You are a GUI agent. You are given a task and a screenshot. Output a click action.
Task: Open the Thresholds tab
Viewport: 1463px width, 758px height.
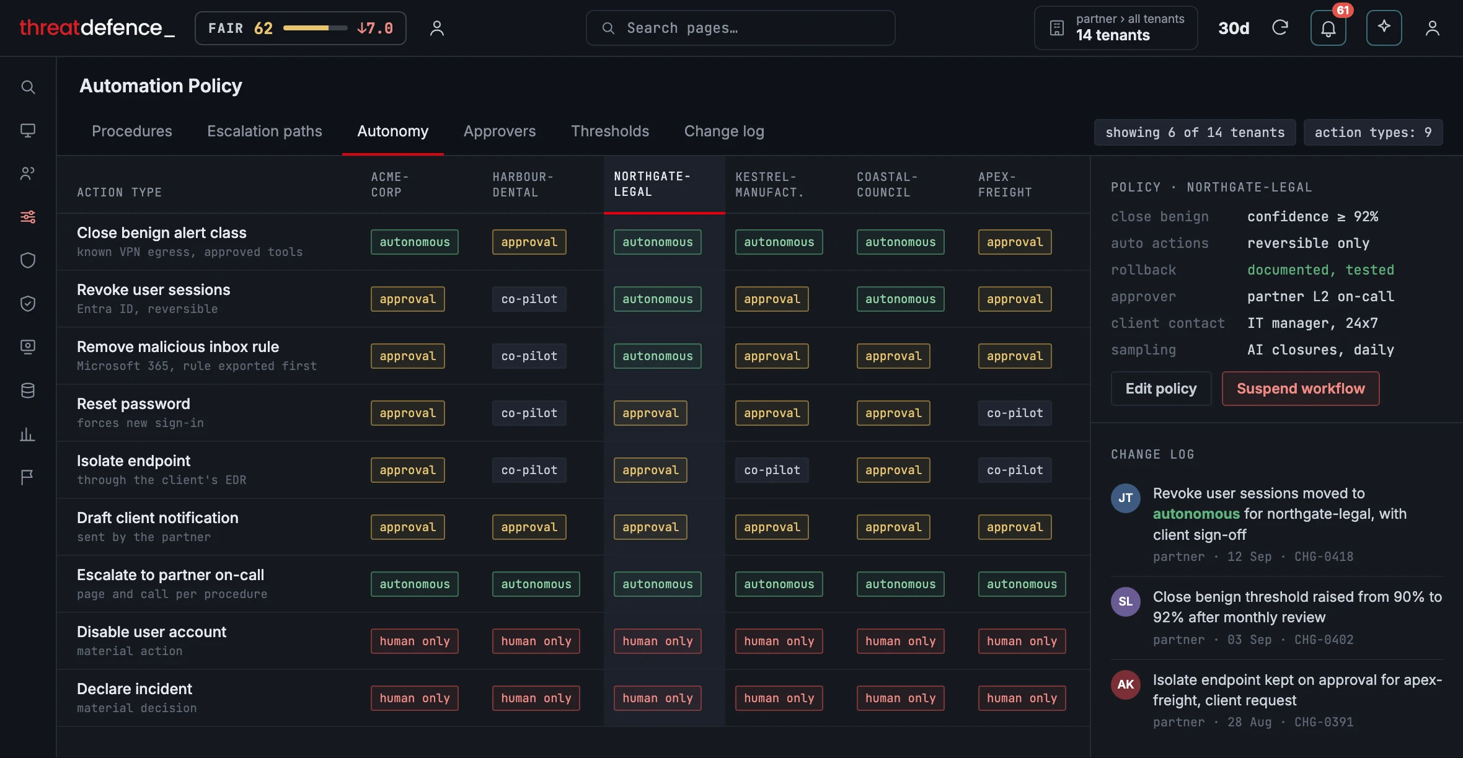click(x=610, y=131)
